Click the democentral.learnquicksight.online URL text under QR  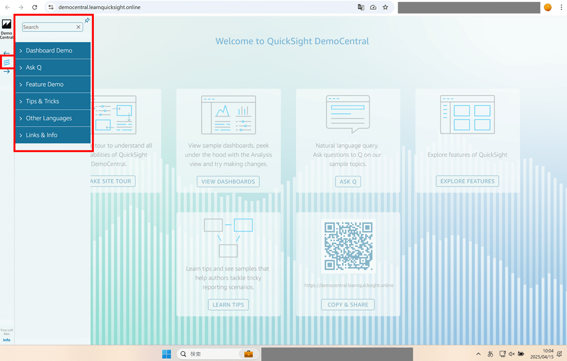(349, 286)
